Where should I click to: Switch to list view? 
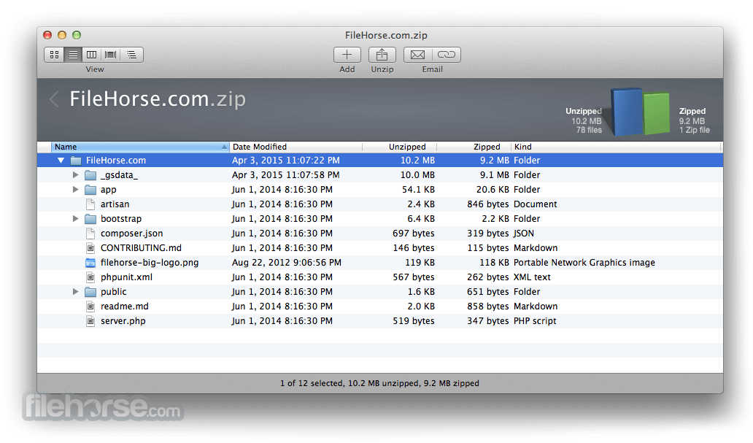(x=73, y=55)
